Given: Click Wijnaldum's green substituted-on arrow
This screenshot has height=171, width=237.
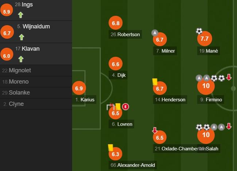Looking at the screenshot, I should [x=22, y=37].
